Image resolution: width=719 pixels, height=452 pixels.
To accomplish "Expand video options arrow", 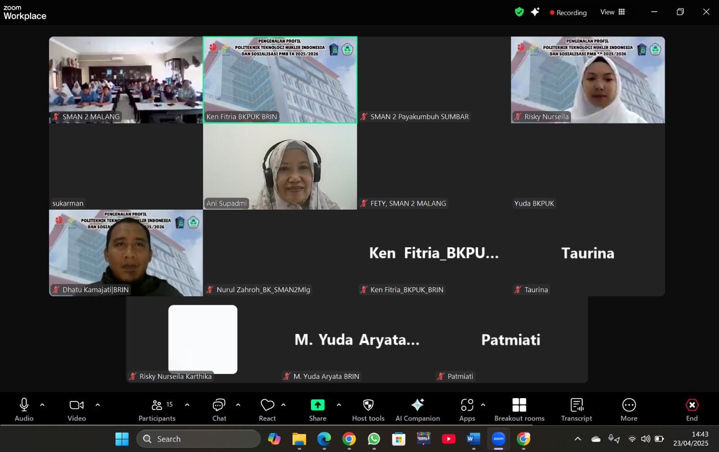I will point(98,405).
